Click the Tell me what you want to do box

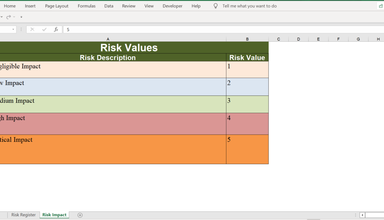[250, 6]
